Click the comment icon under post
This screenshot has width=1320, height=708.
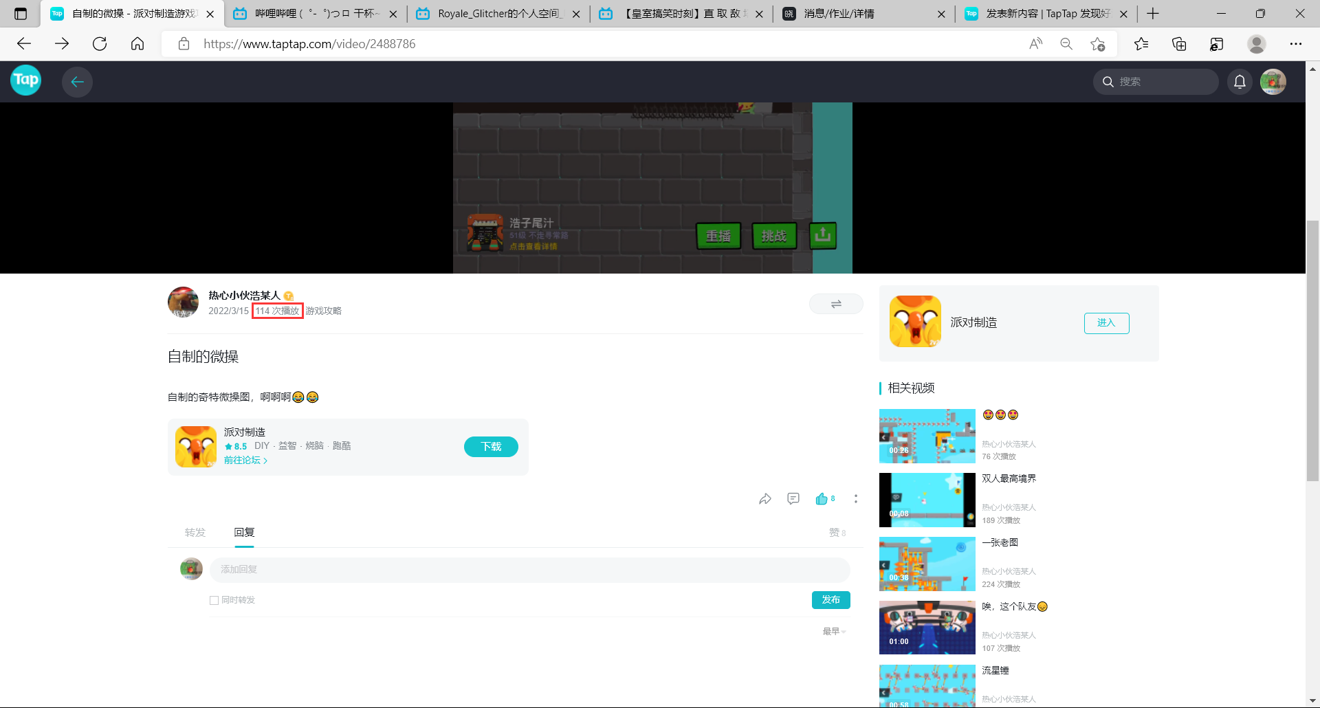point(793,499)
